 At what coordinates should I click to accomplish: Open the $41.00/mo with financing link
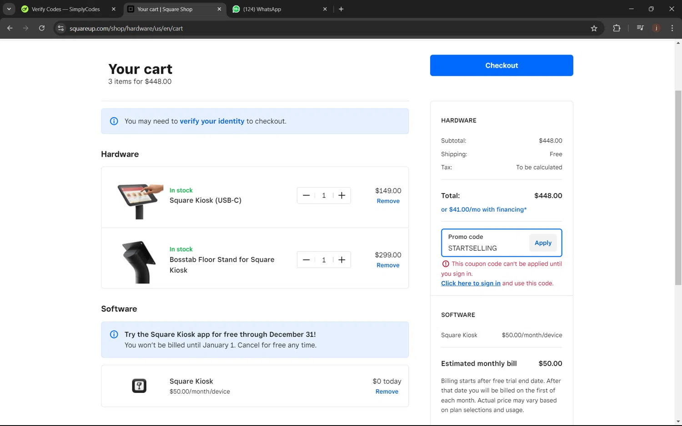(484, 209)
